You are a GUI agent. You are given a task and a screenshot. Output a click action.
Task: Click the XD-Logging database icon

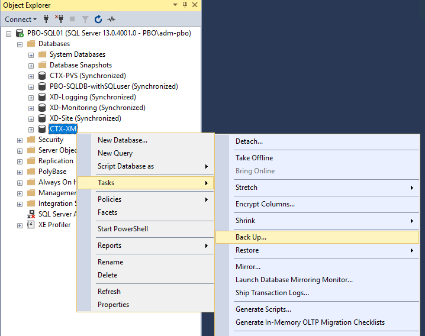(x=42, y=97)
